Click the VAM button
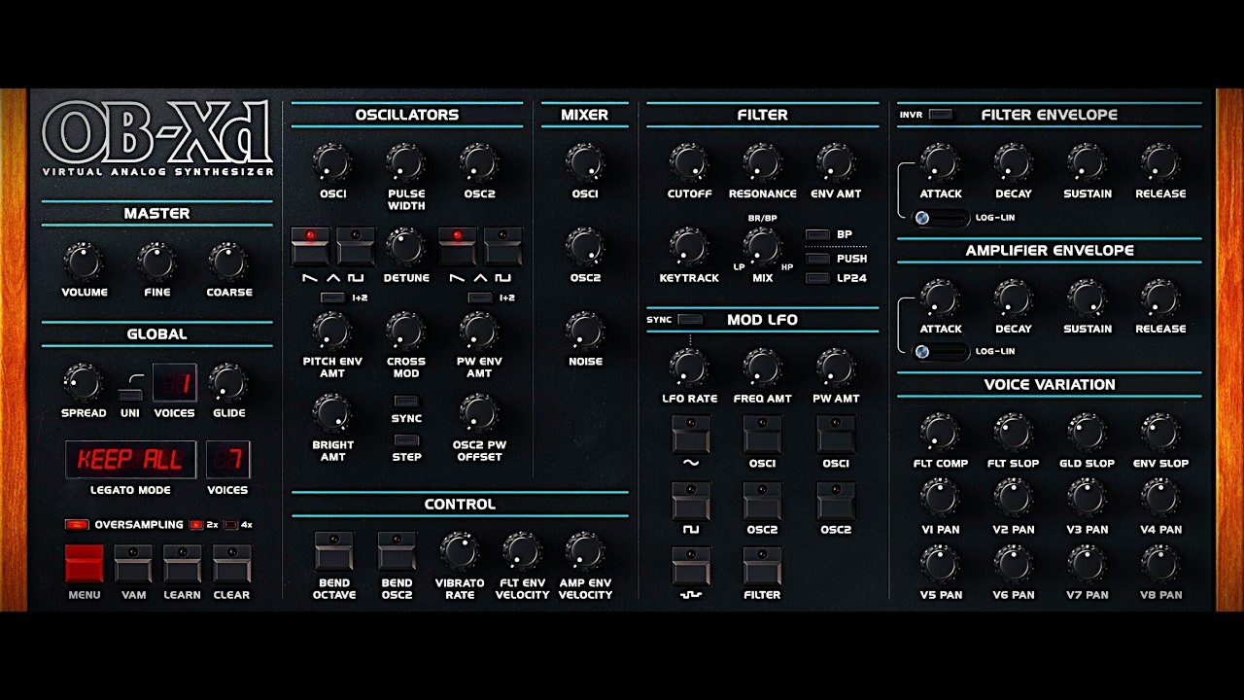Image resolution: width=1244 pixels, height=700 pixels. tap(133, 564)
